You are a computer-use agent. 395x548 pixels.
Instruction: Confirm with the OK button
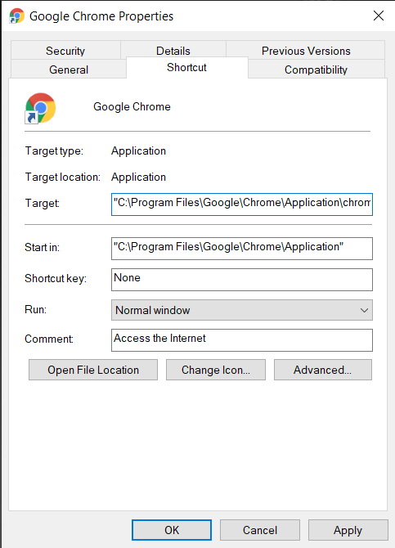[172, 530]
